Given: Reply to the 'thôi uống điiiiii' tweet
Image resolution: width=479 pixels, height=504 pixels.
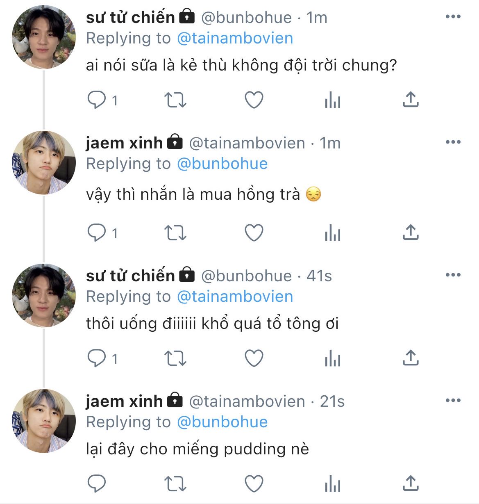Looking at the screenshot, I should pyautogui.click(x=97, y=358).
